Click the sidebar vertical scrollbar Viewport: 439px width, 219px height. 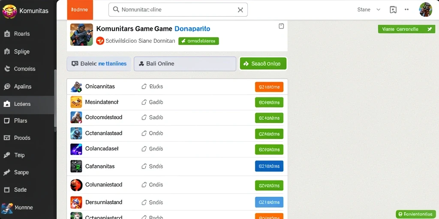tap(55, 101)
